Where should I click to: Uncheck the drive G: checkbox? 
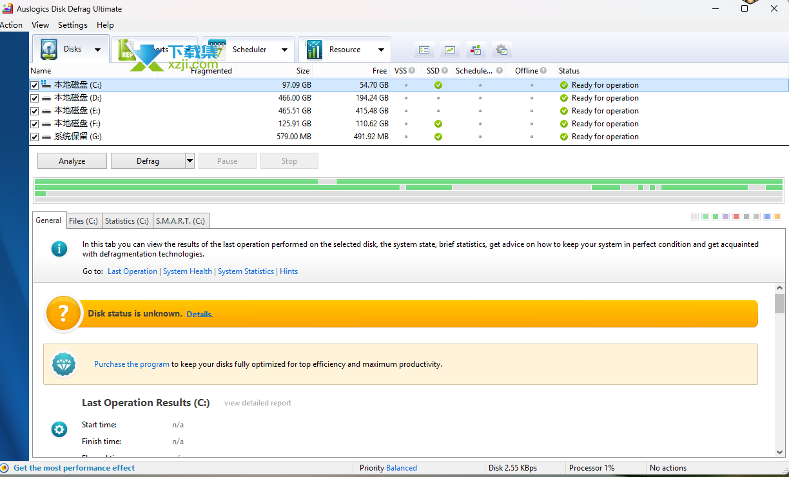(35, 137)
